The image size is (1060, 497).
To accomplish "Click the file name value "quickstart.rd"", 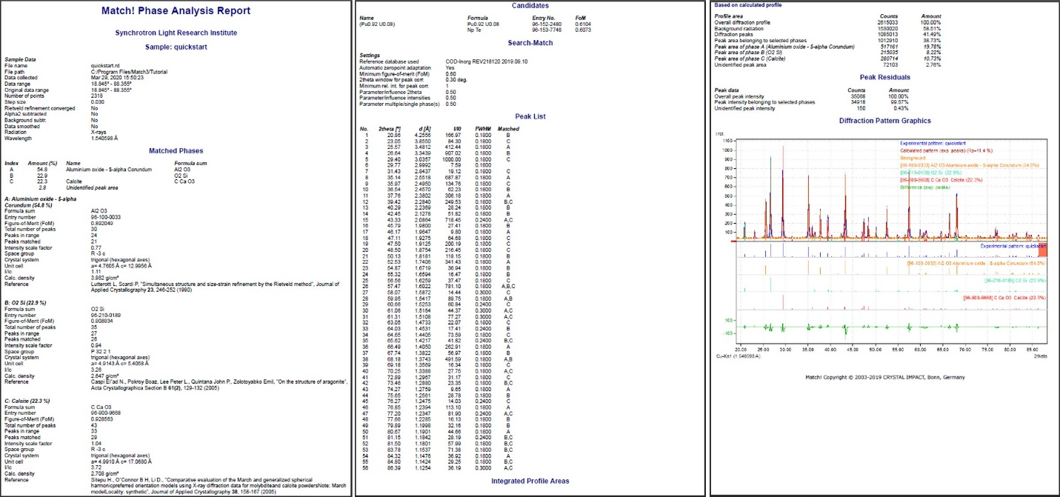I will [x=106, y=66].
